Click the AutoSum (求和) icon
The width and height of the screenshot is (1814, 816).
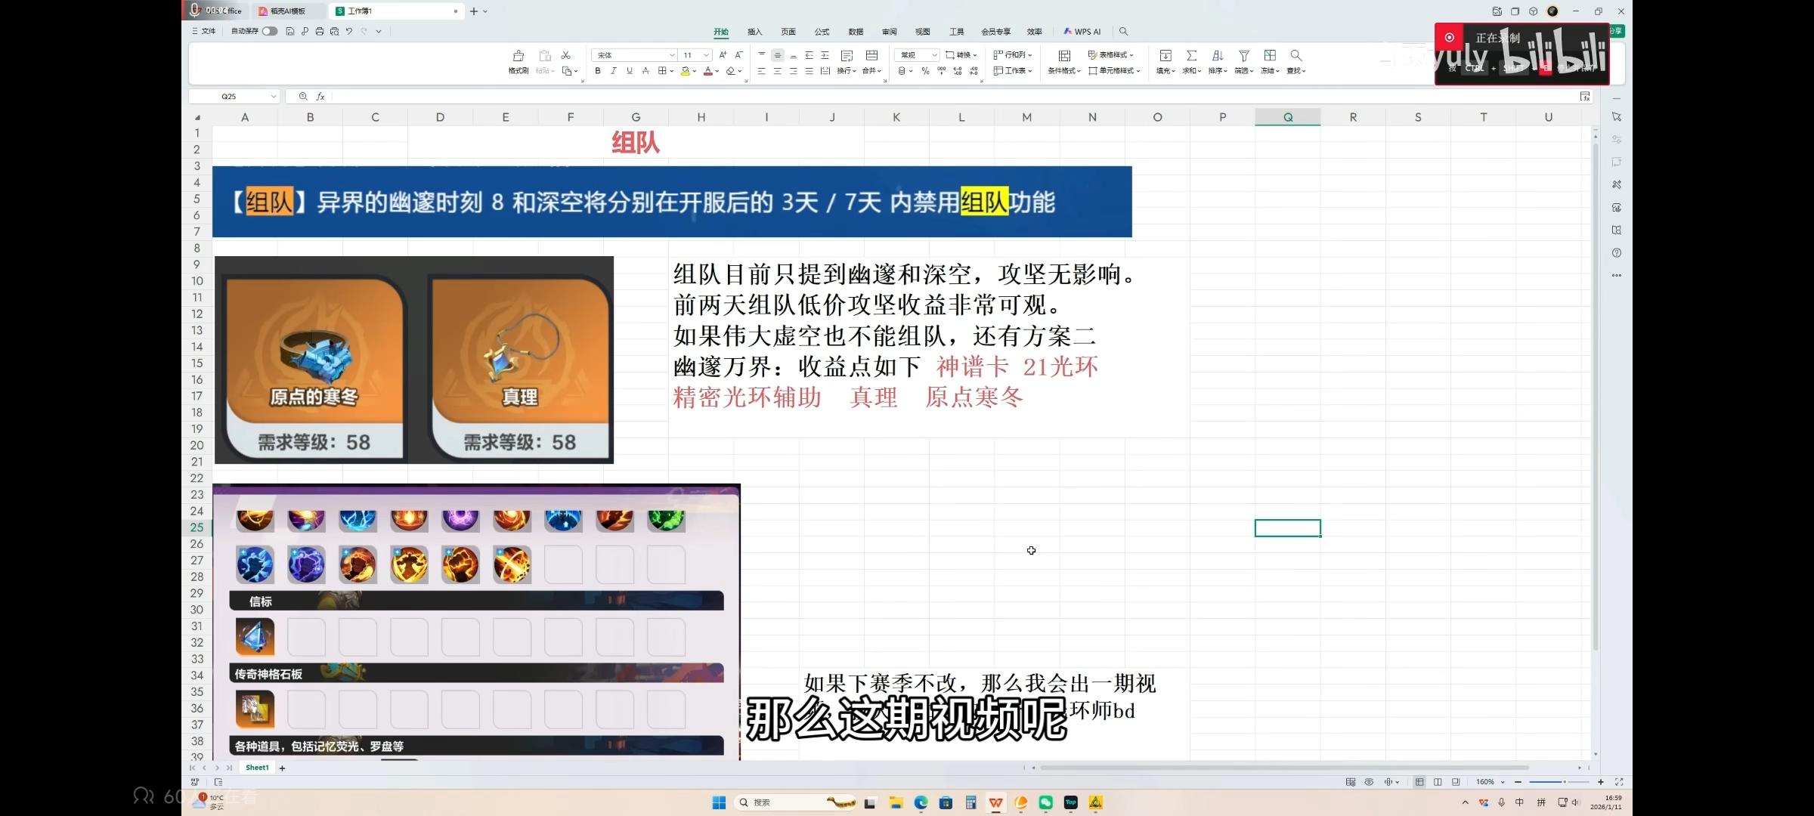coord(1191,56)
